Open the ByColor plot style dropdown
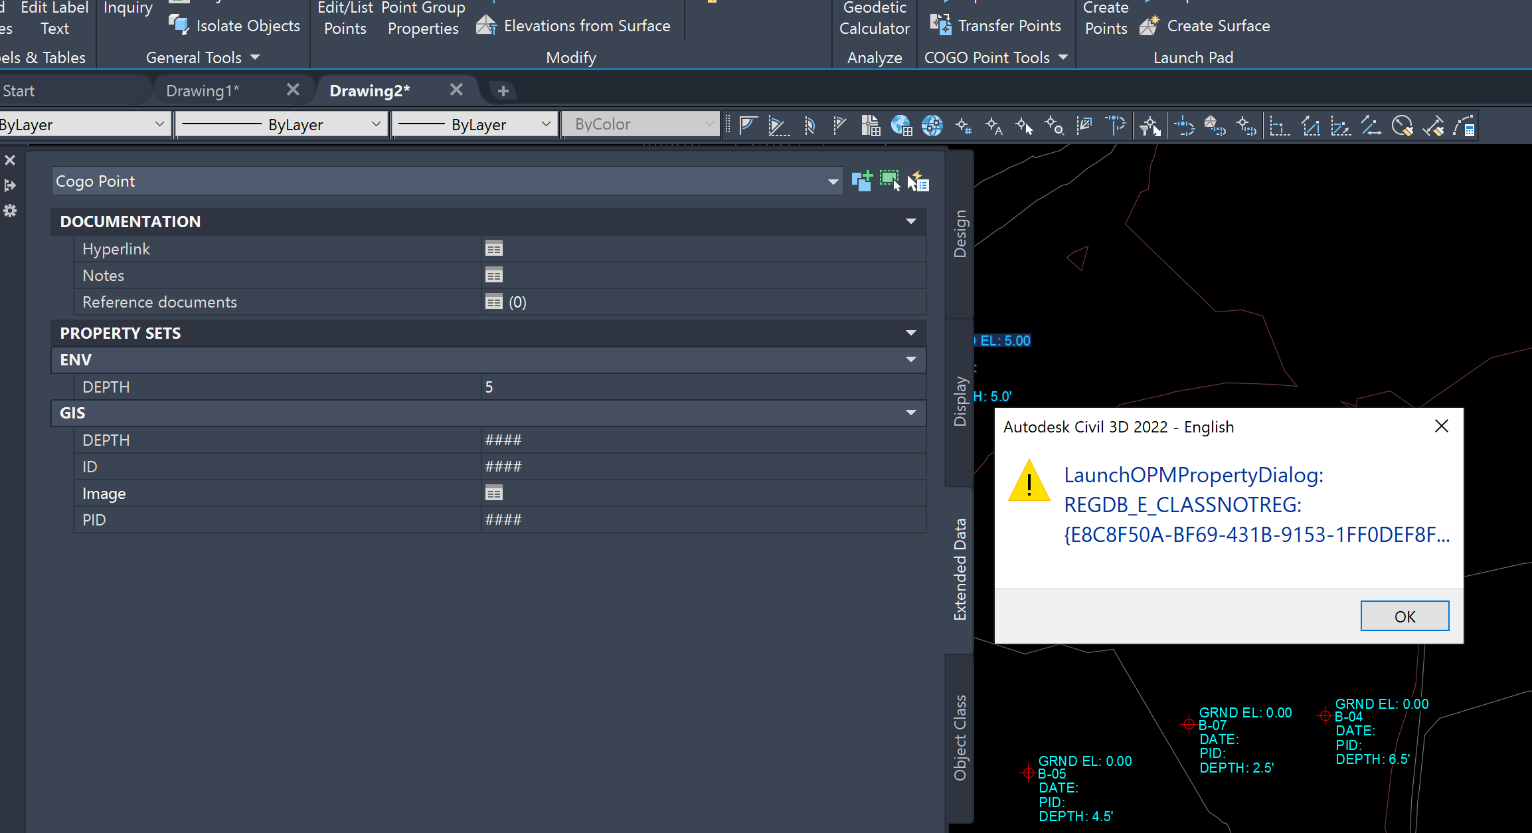 pos(641,124)
